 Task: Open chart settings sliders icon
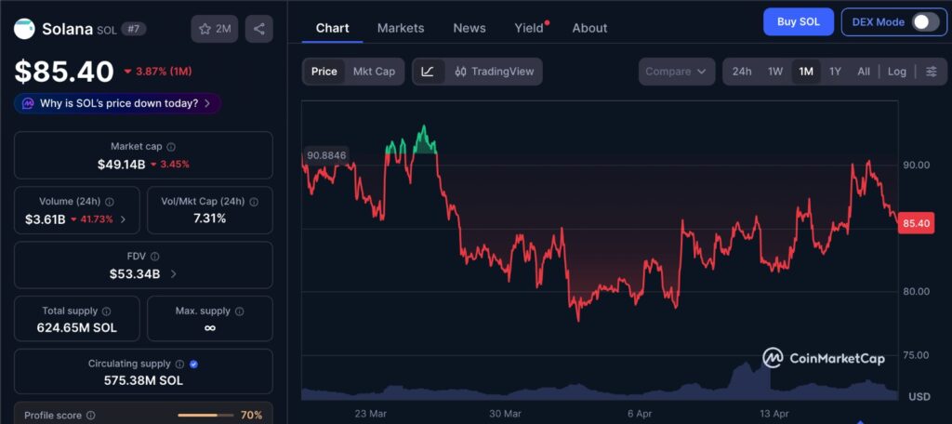click(932, 72)
